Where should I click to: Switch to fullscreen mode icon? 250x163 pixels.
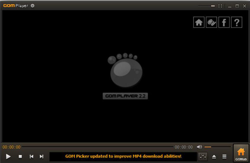point(220,6)
